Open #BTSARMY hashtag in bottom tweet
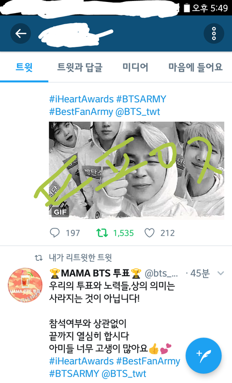232x383 pixels. pos(74,374)
